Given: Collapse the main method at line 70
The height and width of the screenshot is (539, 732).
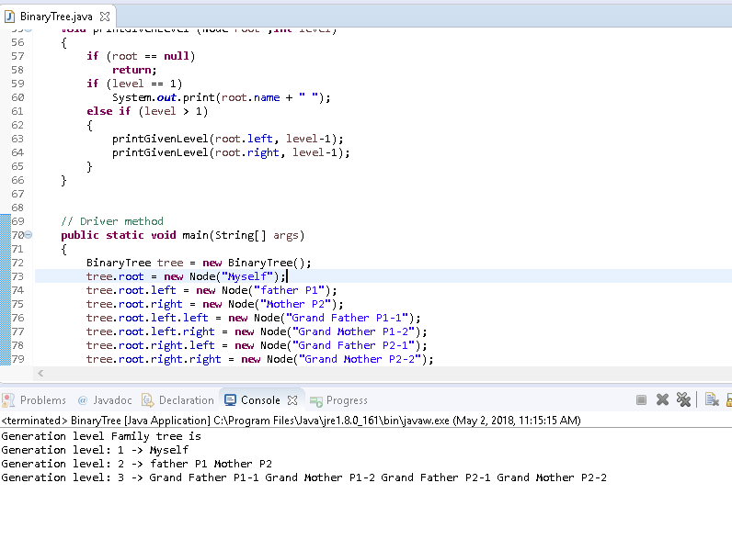Looking at the screenshot, I should coord(29,235).
